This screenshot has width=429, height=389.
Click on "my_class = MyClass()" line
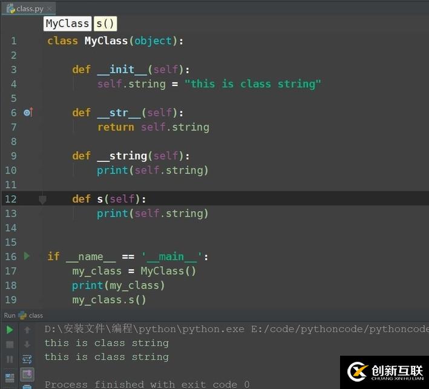134,271
